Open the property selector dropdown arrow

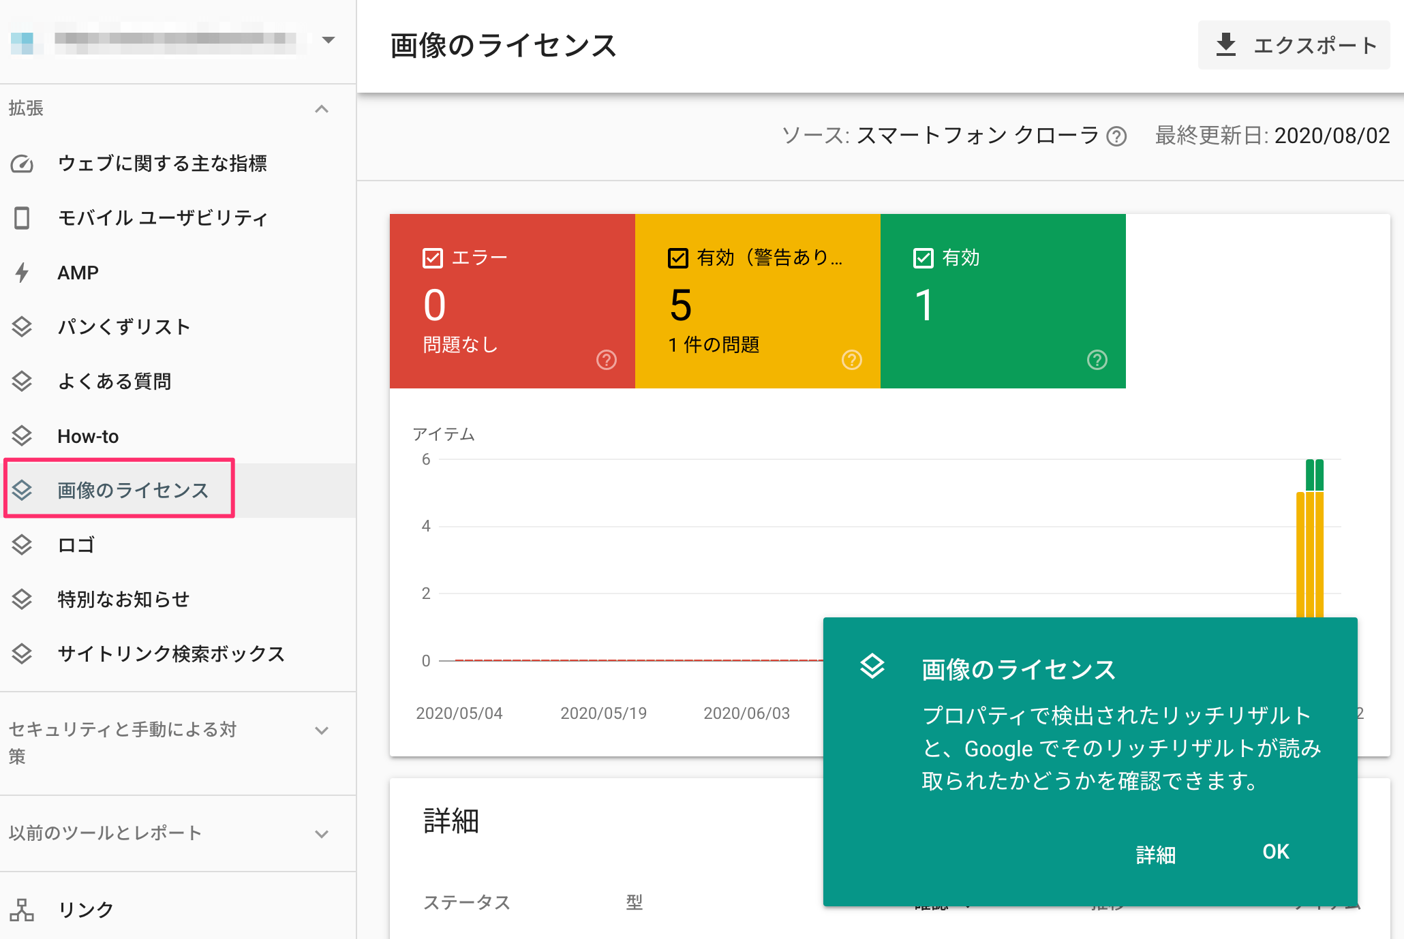coord(329,40)
